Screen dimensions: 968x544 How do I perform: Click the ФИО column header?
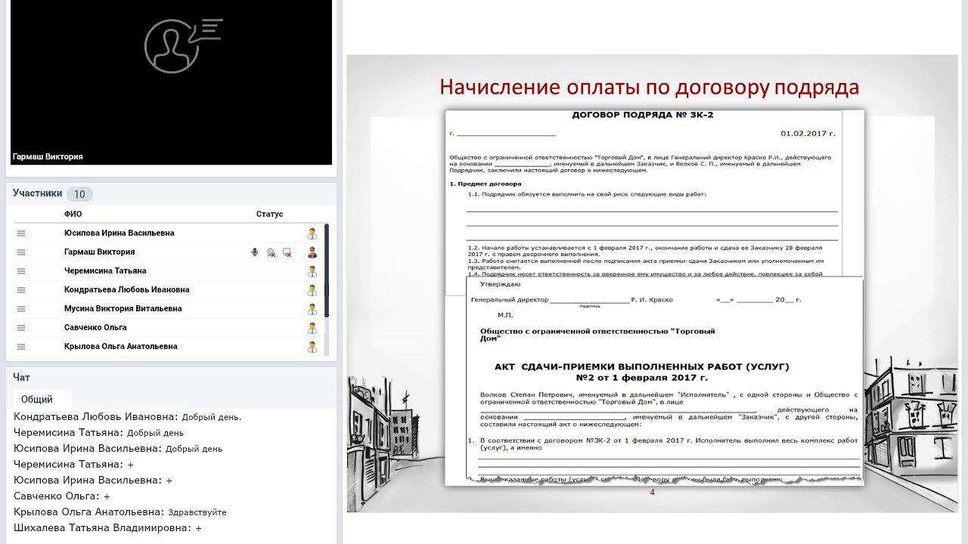(x=73, y=214)
